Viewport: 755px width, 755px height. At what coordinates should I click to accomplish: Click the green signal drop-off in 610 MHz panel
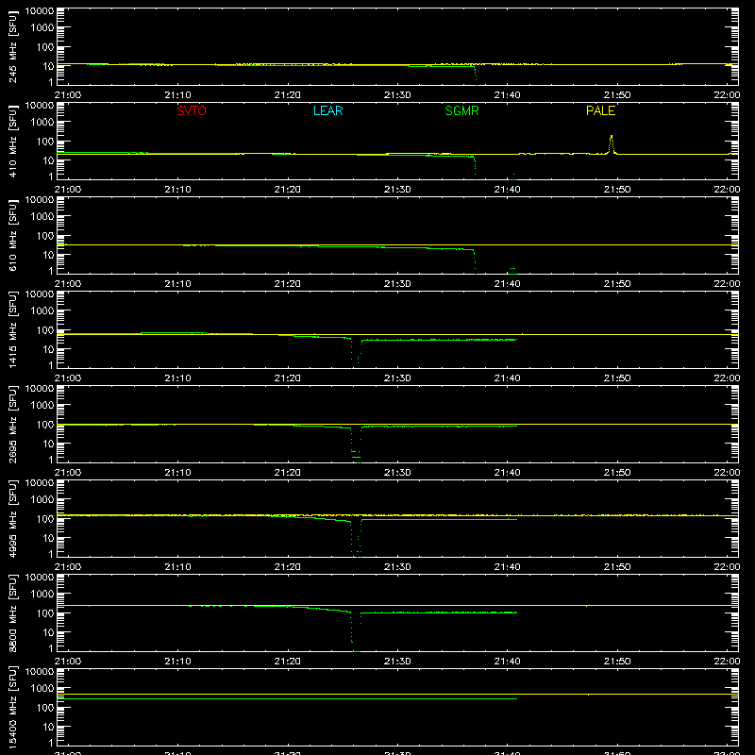(475, 261)
